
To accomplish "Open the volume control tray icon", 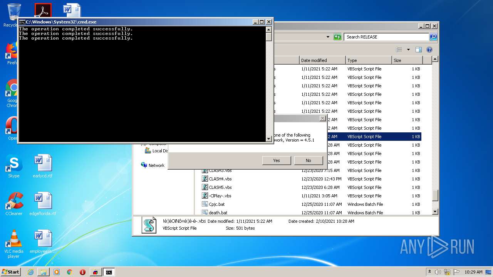I will click(x=438, y=272).
